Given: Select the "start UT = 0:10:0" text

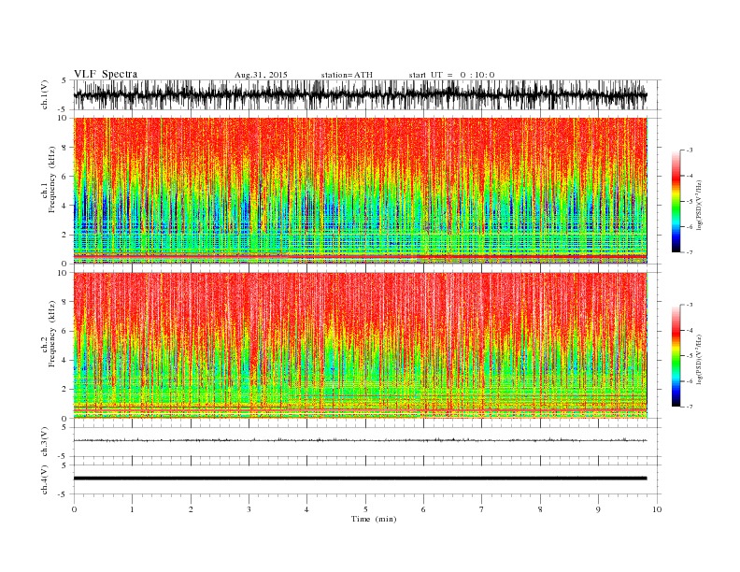Looking at the screenshot, I should pyautogui.click(x=451, y=75).
